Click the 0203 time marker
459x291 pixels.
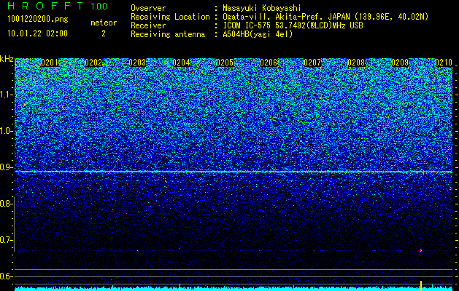tap(137, 63)
